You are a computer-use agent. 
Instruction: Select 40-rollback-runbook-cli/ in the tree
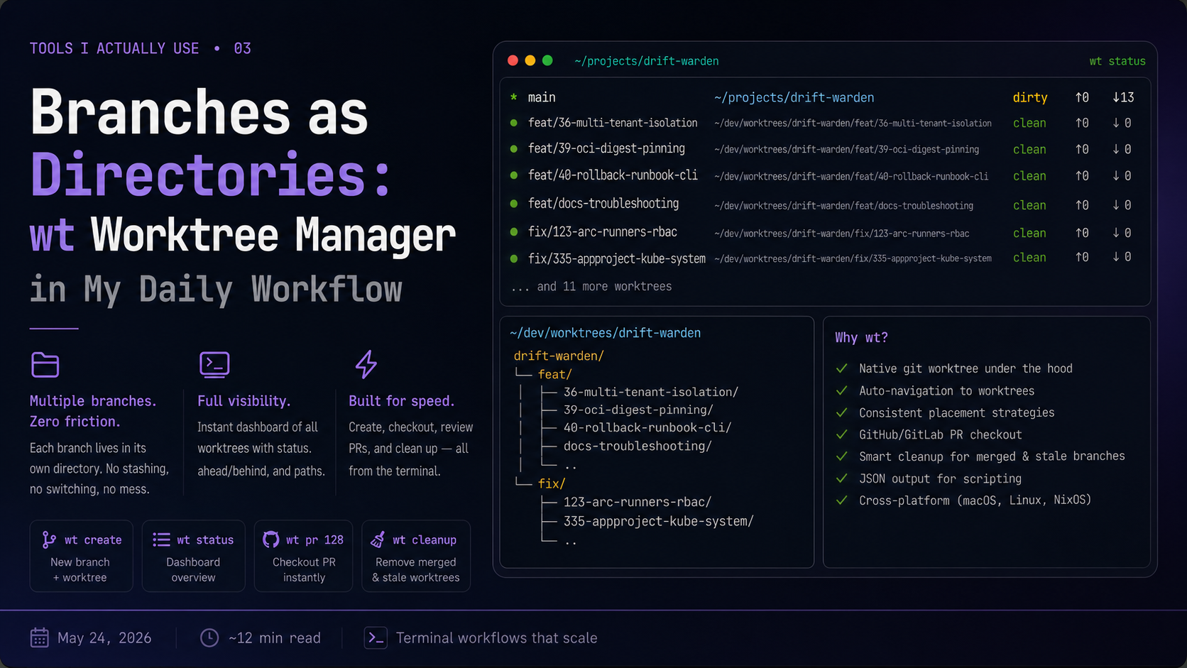pos(647,427)
